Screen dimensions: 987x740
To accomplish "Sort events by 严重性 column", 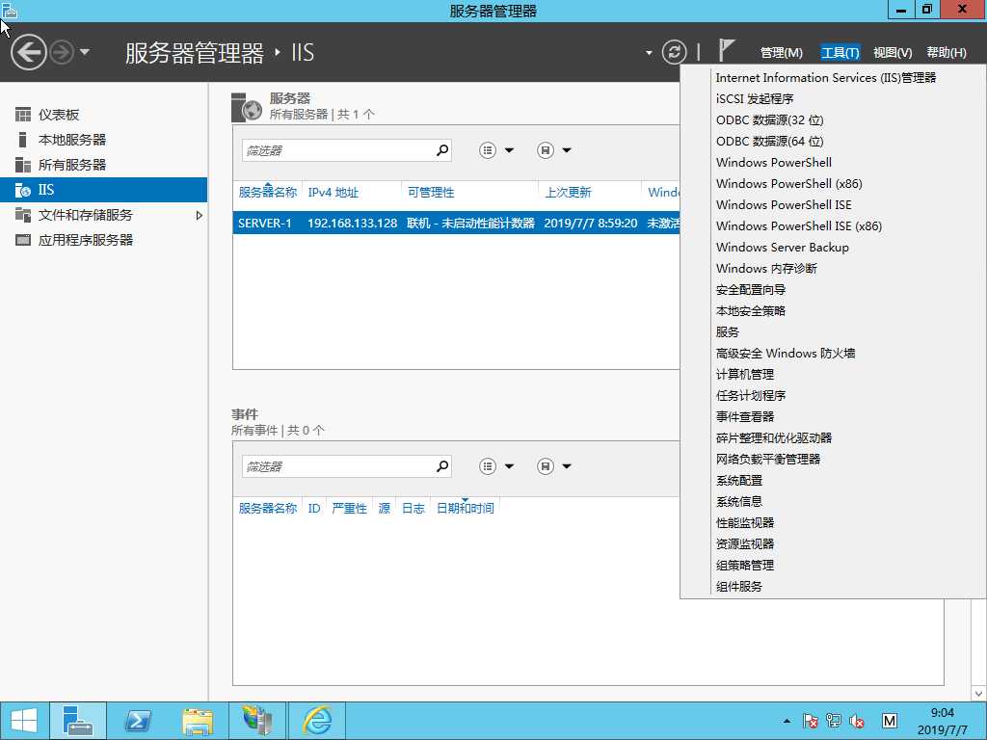I will pos(349,509).
